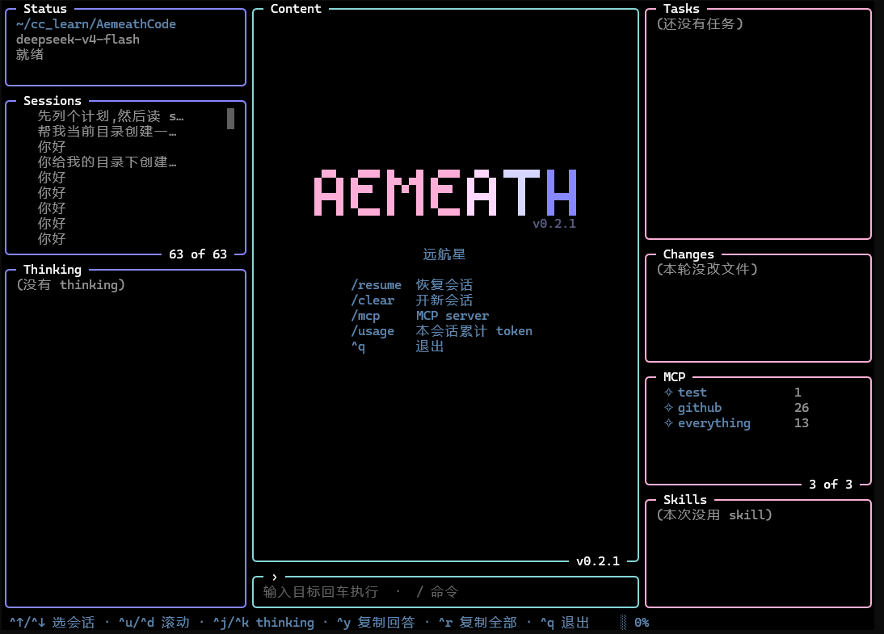Click v0.2.1 on the Content panel border
This screenshot has width=884, height=634.
[x=598, y=561]
